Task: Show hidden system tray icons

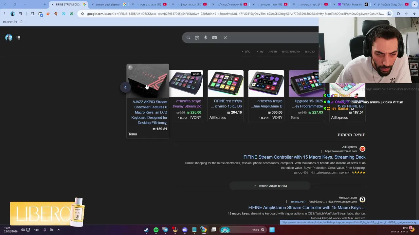Action: [x=59, y=230]
